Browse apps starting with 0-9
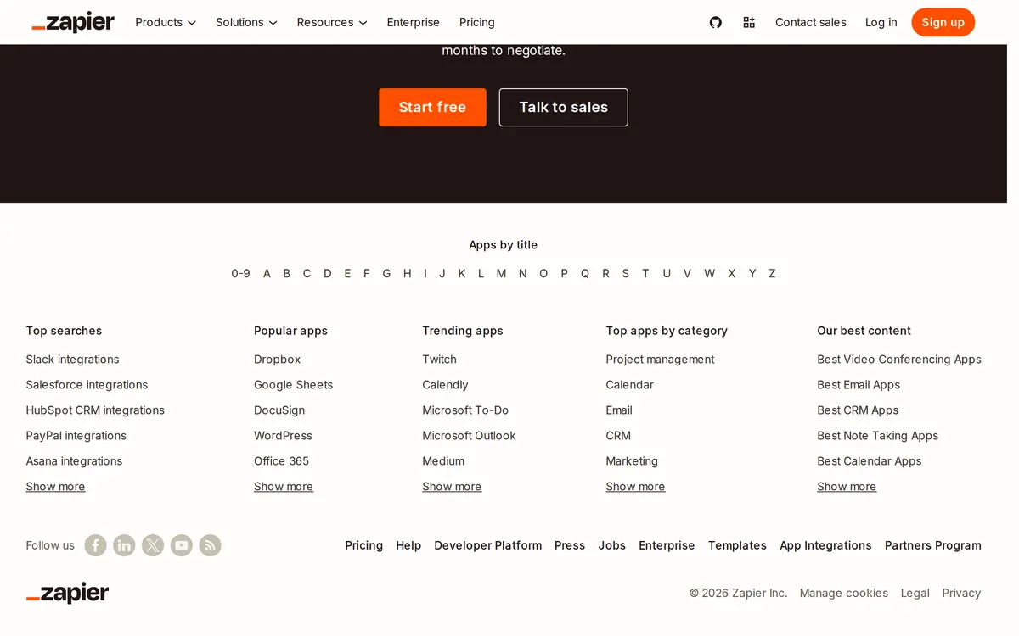The image size is (1019, 636). click(241, 273)
